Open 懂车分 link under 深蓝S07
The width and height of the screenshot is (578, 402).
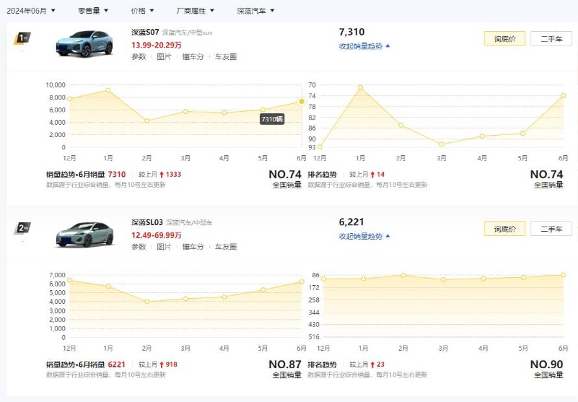click(193, 57)
